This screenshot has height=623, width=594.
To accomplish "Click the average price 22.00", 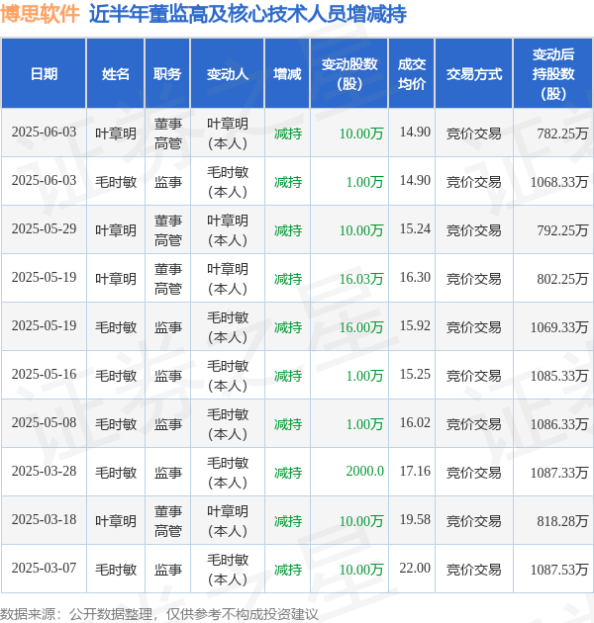I will point(415,569).
